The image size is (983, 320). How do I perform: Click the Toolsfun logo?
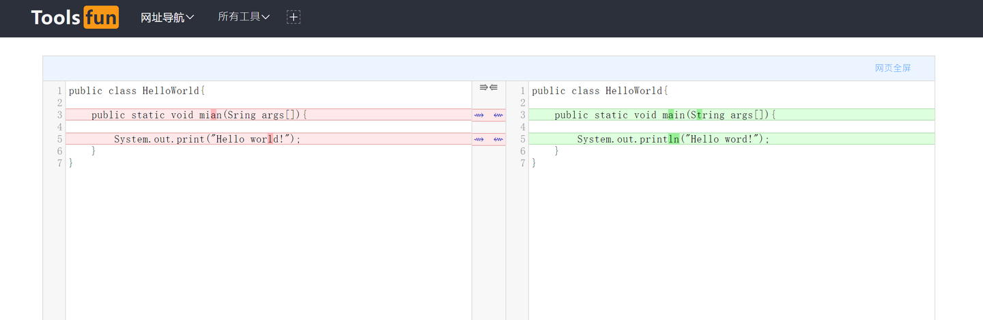coord(74,18)
